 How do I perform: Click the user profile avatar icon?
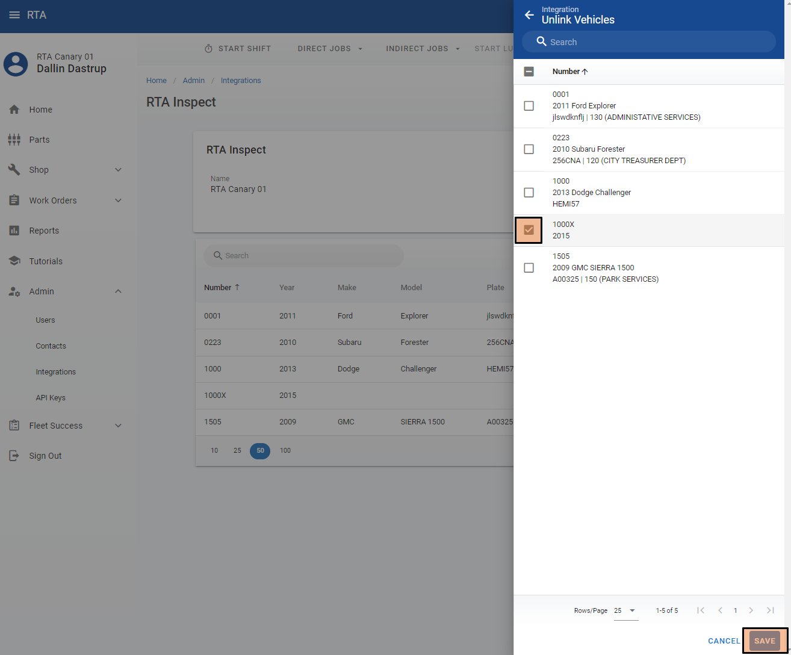(x=16, y=64)
